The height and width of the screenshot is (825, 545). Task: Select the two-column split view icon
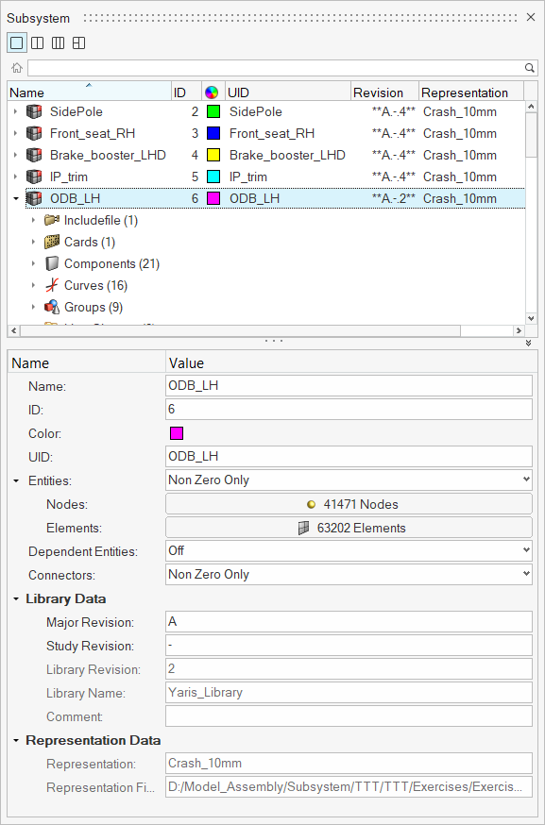click(38, 43)
